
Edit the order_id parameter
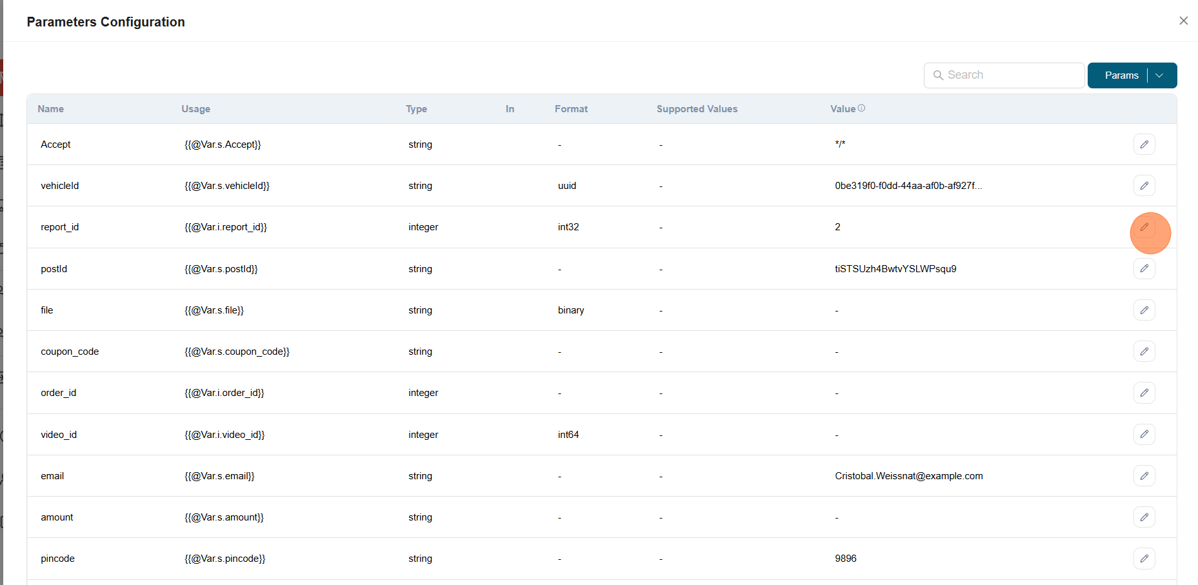1144,392
